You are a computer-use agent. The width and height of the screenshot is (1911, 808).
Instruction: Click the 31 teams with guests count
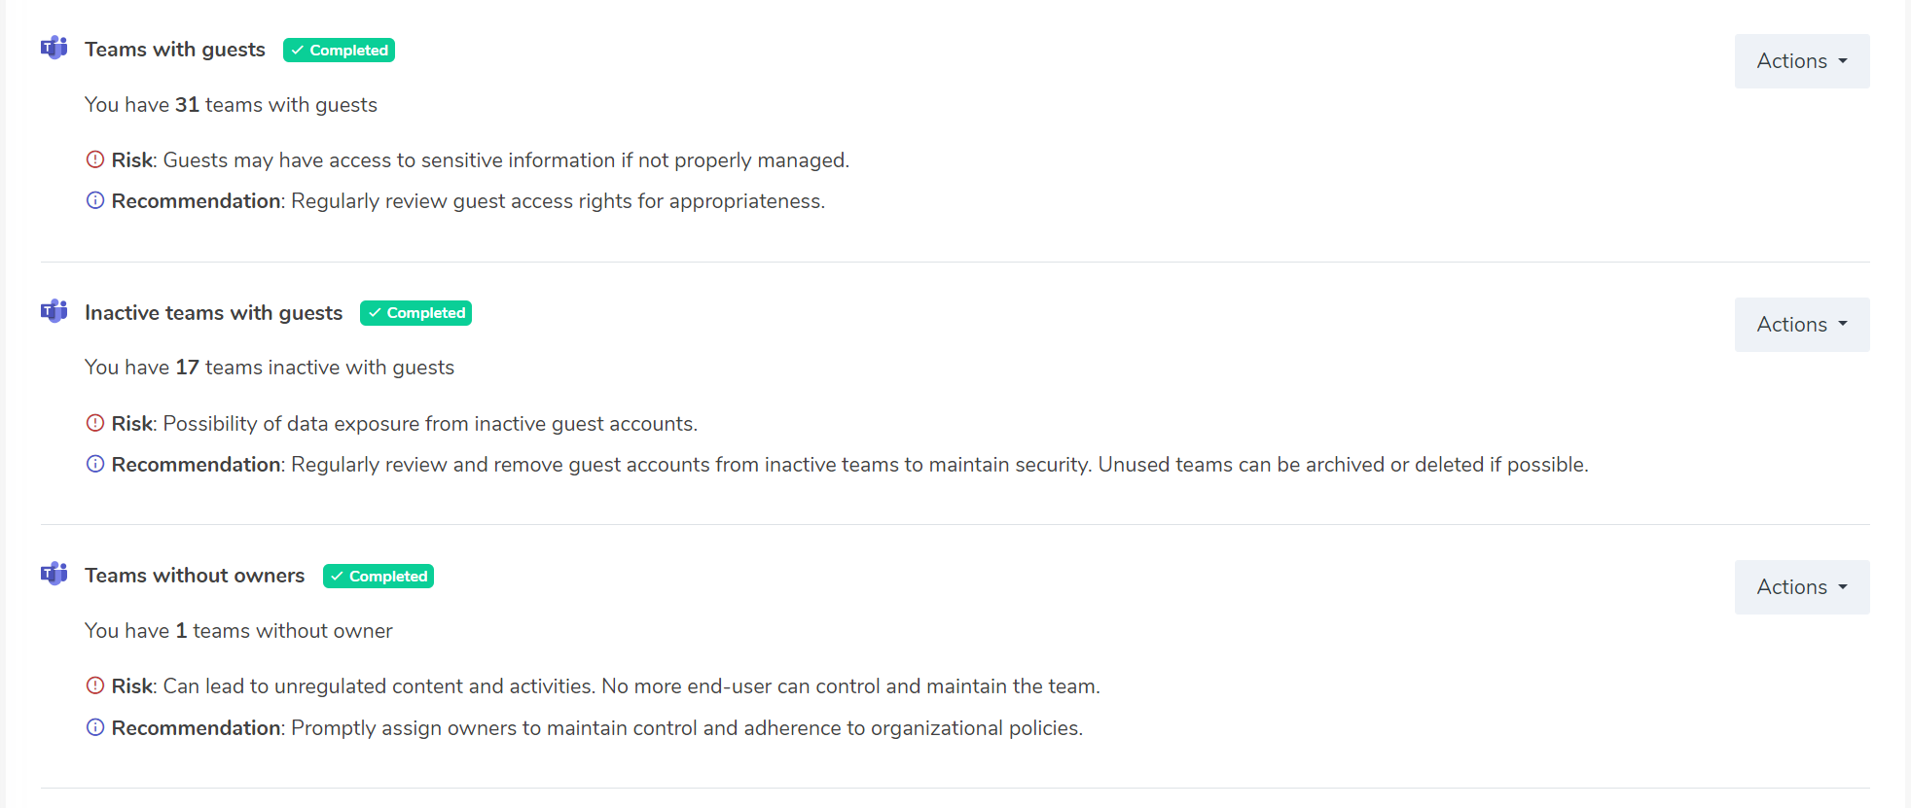click(187, 105)
